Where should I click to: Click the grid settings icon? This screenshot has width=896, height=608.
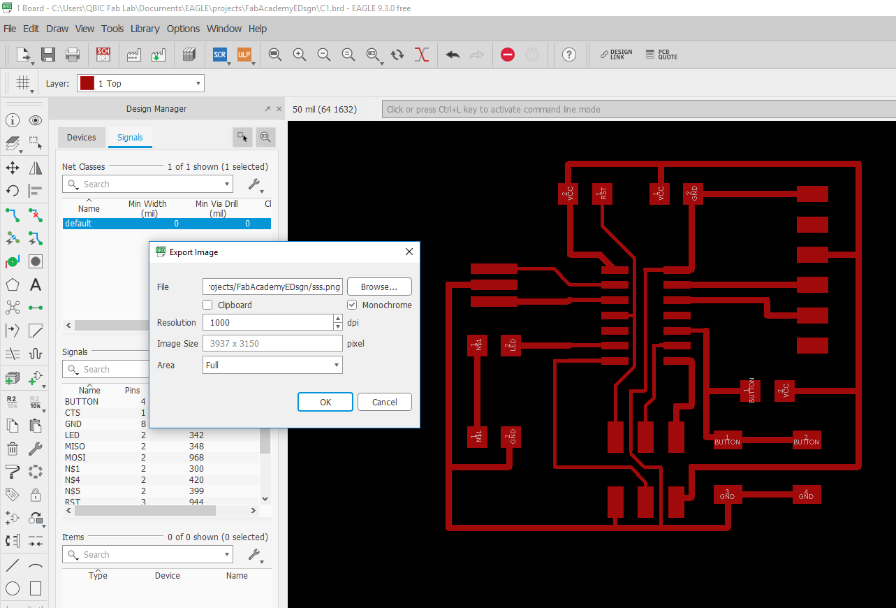click(23, 83)
